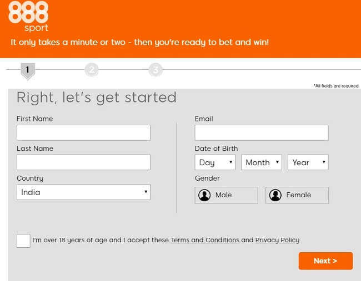Focus the Email input field
The height and width of the screenshot is (281, 361).
tap(262, 132)
